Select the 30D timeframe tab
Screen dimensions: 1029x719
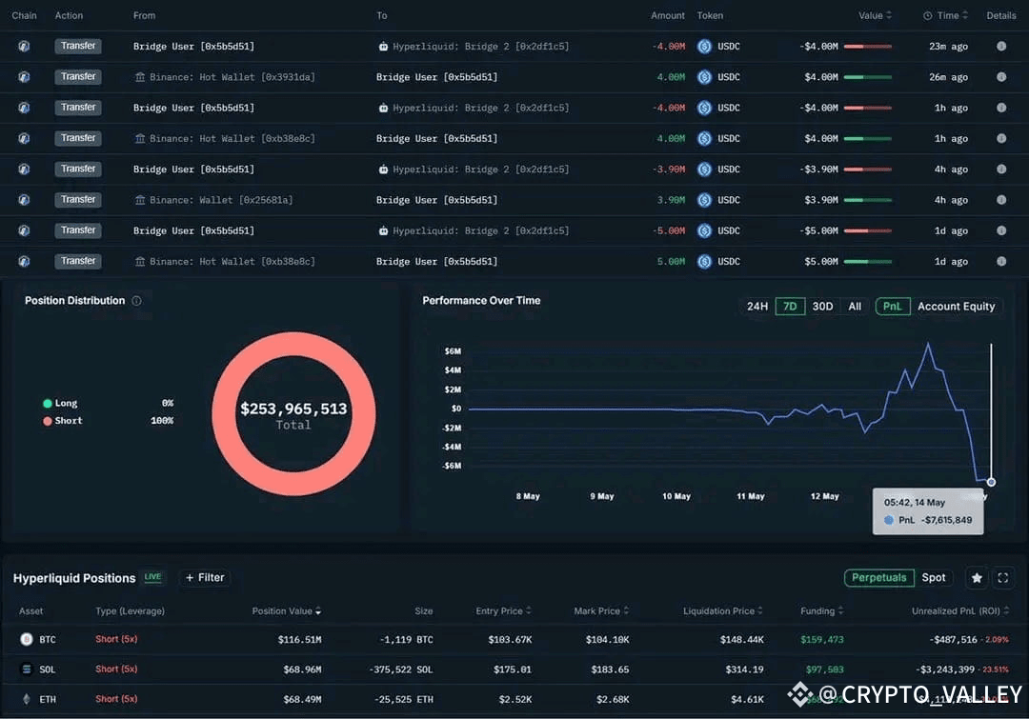click(822, 306)
